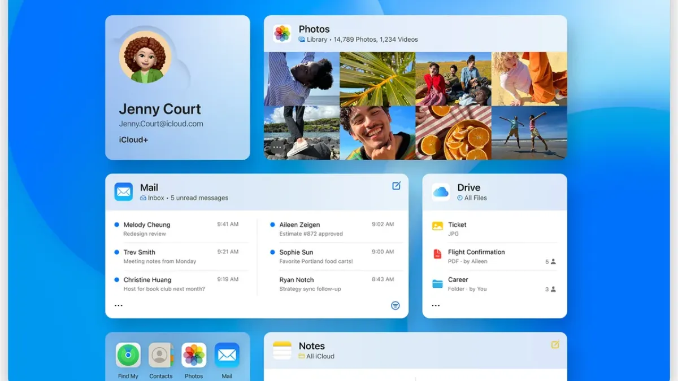Open the Career folder row
This screenshot has height=381, width=678.
tap(494, 284)
